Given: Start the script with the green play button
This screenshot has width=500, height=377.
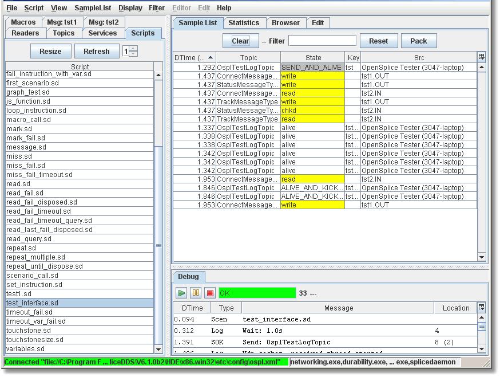Looking at the screenshot, I should tap(182, 293).
